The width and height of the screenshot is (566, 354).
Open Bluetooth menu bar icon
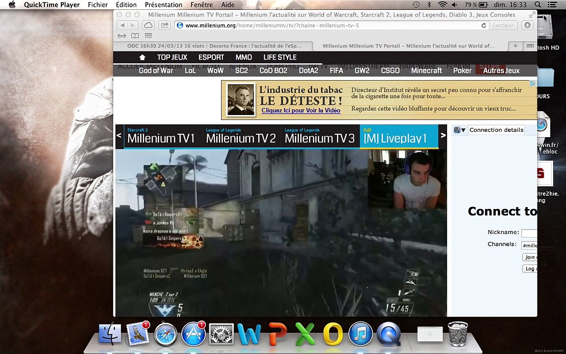429,5
